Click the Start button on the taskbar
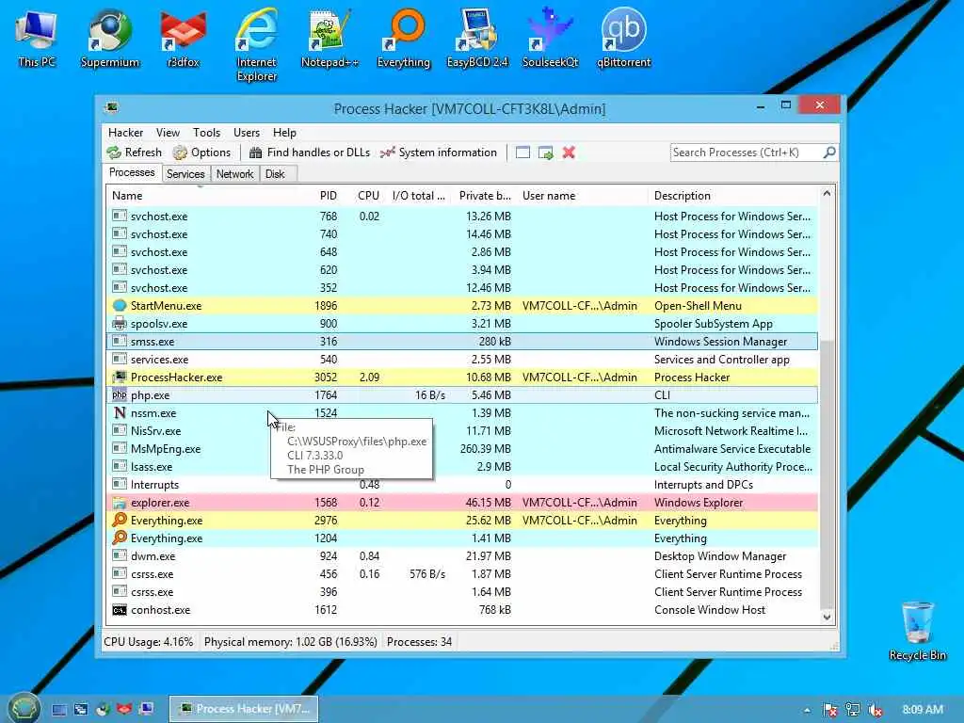The height and width of the screenshot is (723, 964). (x=24, y=708)
